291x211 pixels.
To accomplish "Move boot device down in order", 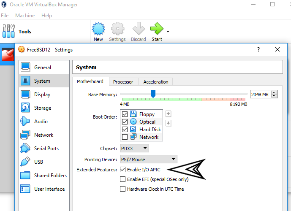I will click(x=169, y=123).
